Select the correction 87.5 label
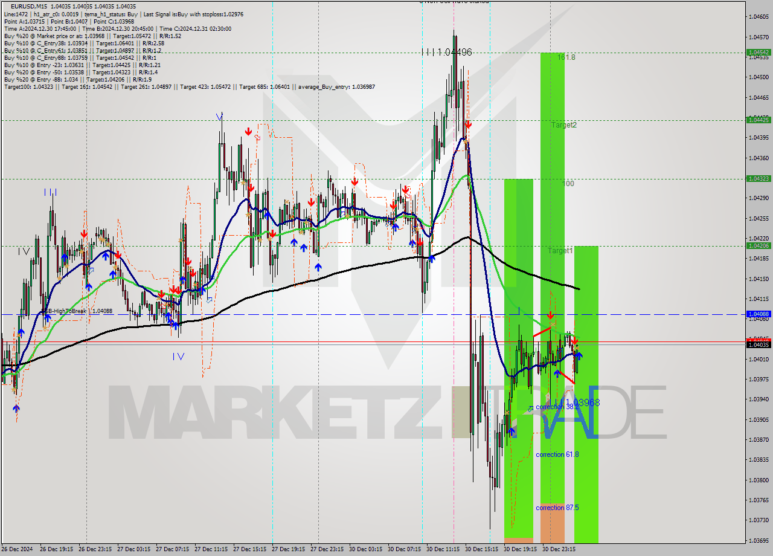 [557, 508]
